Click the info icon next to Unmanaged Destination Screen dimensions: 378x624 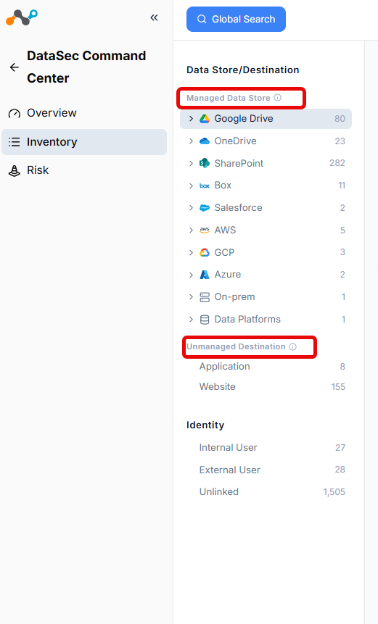click(293, 346)
